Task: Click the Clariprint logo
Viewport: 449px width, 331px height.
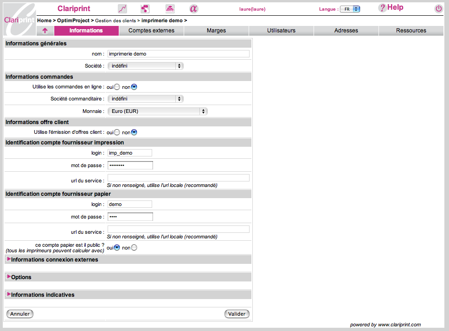Action: coord(19,19)
